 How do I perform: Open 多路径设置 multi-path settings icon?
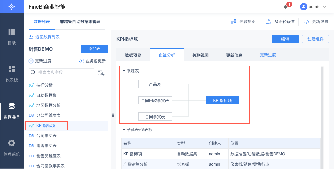[269, 22]
